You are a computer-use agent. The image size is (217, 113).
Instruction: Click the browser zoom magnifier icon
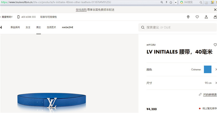[162, 2]
